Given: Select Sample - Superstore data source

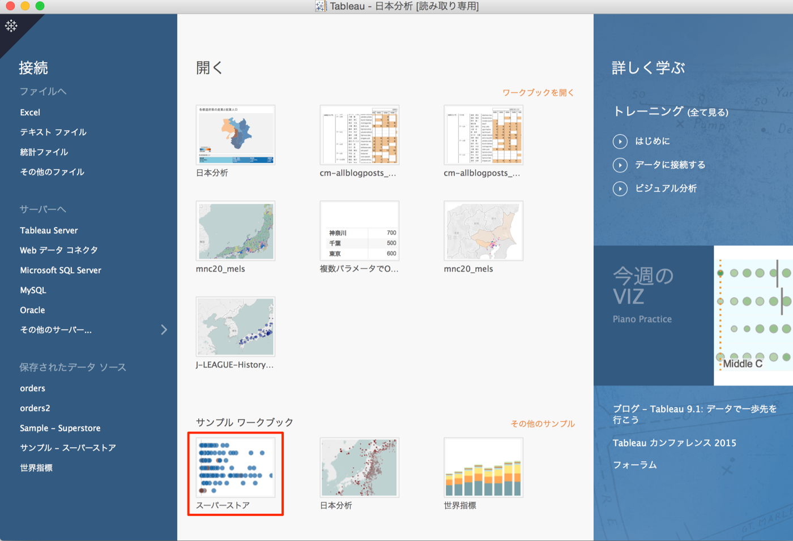Looking at the screenshot, I should (x=60, y=428).
